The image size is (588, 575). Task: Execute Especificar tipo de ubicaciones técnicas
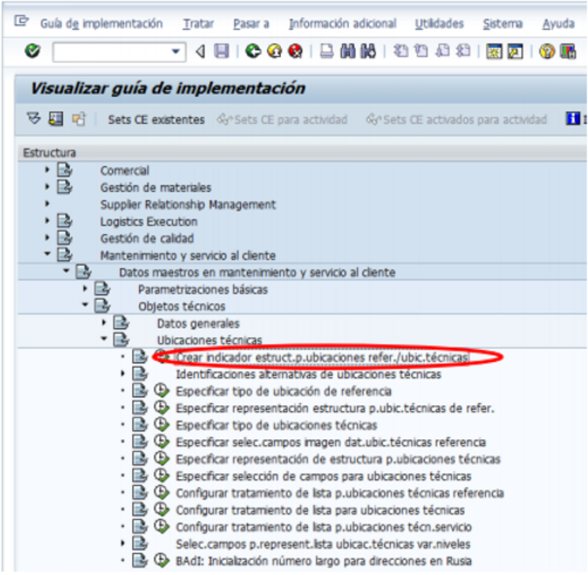[161, 424]
